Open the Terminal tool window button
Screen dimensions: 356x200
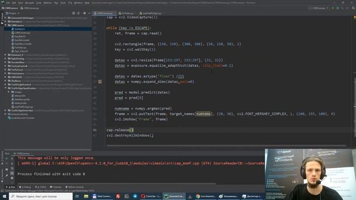coord(56,187)
